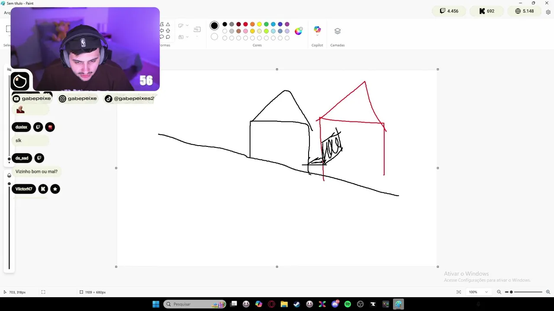Screen dimensions: 554x311
Task: Open Opera GX from the taskbar
Action: tap(271, 304)
